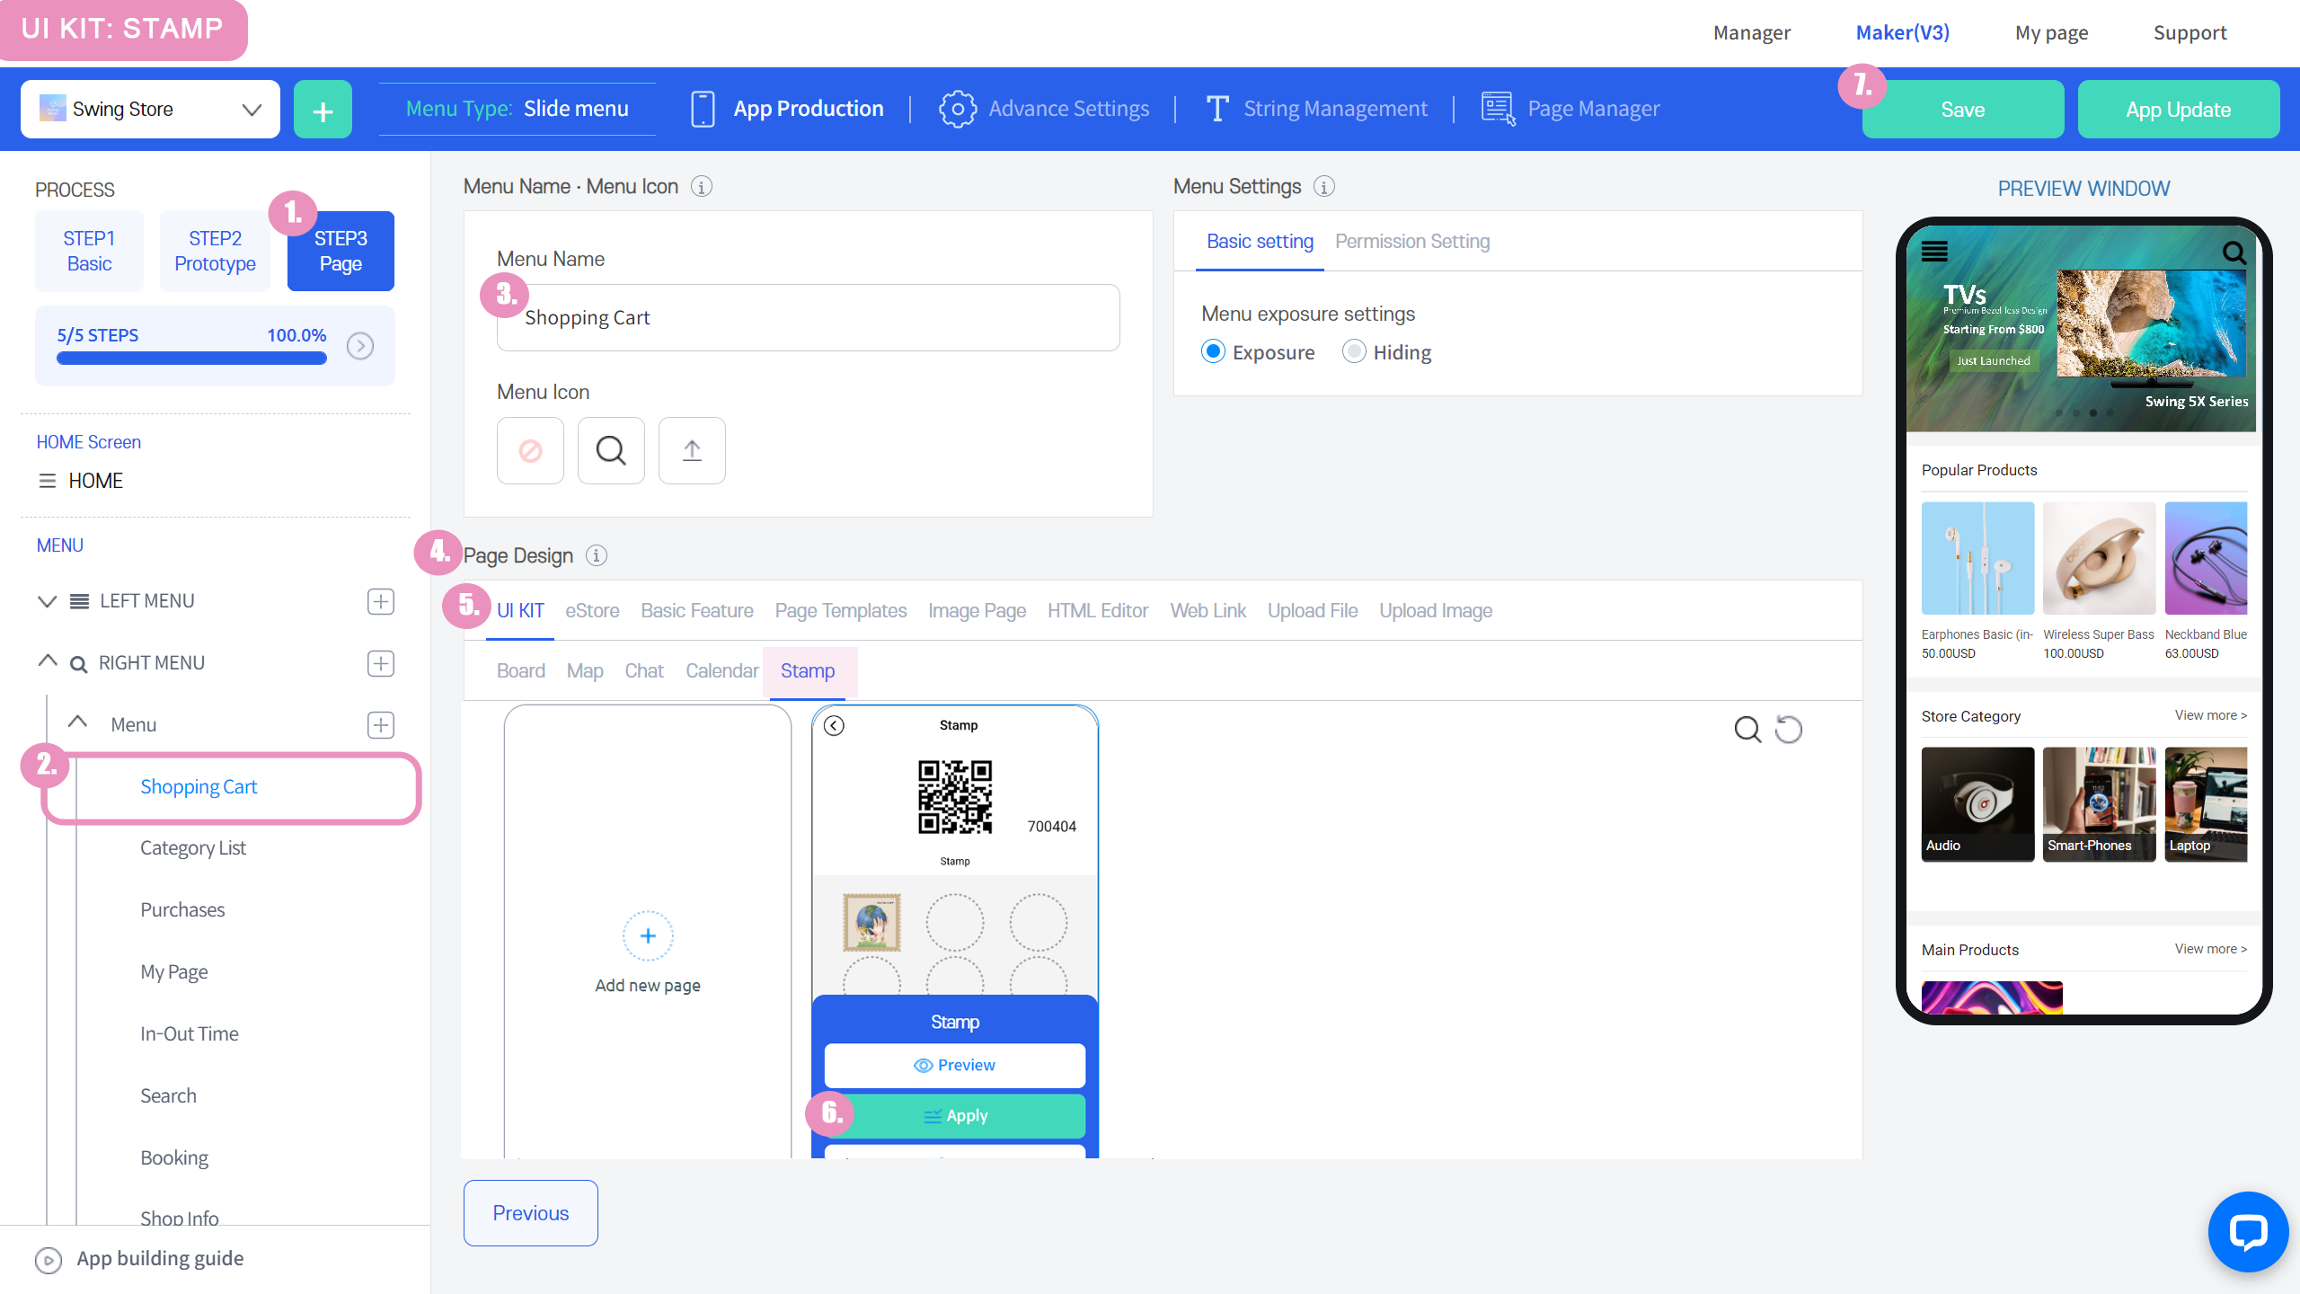Open the Swing Store app dropdown
2300x1294 pixels.
150,110
